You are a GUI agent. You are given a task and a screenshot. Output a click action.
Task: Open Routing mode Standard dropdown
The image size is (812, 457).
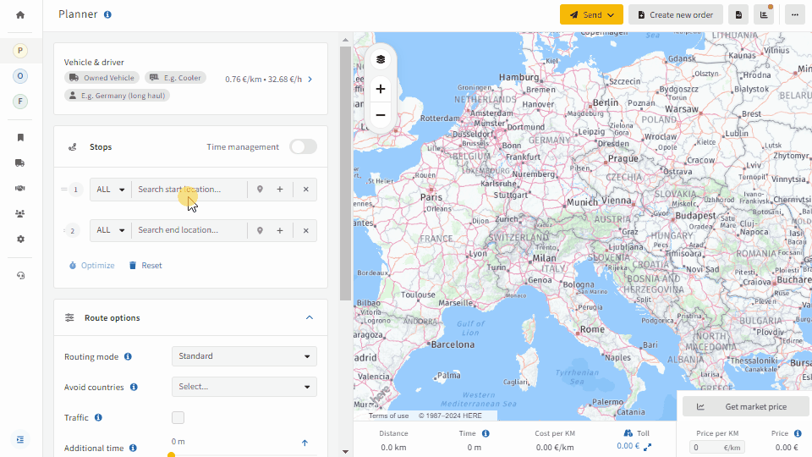point(244,356)
